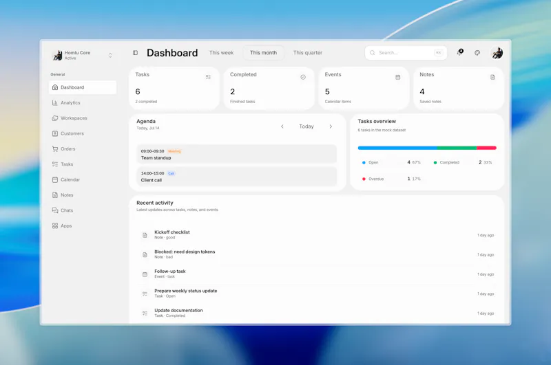Image resolution: width=551 pixels, height=365 pixels.
Task: Focus the Search input field
Action: (406, 53)
